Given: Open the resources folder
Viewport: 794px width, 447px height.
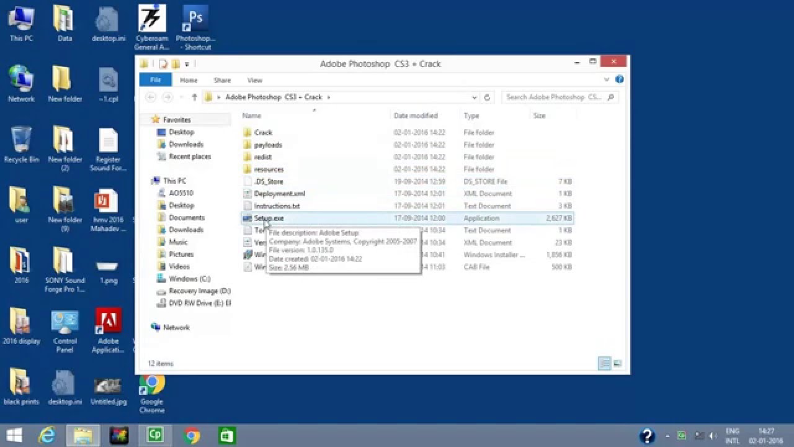Looking at the screenshot, I should [269, 169].
